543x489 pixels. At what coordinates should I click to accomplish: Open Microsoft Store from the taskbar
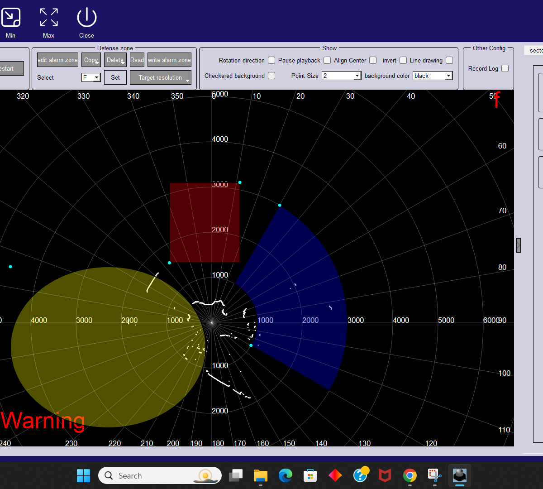coord(310,475)
